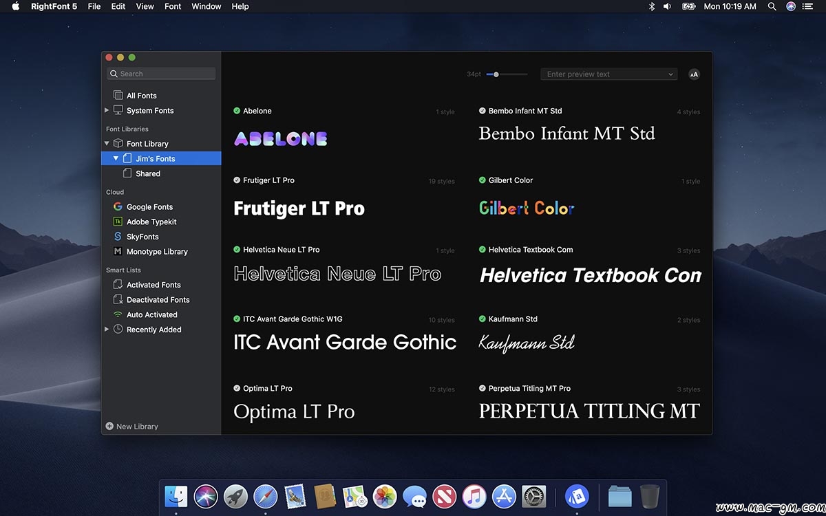Click the Shared list document icon
Viewport: 826px width, 516px height.
tap(127, 173)
